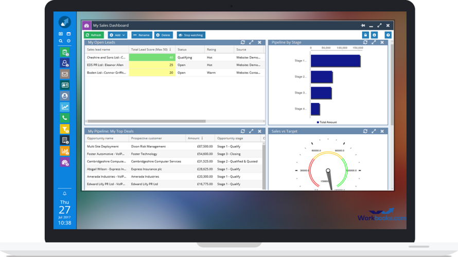Click the My Top Deals vertical scrollbar
This screenshot has width=458, height=257.
coord(264,166)
